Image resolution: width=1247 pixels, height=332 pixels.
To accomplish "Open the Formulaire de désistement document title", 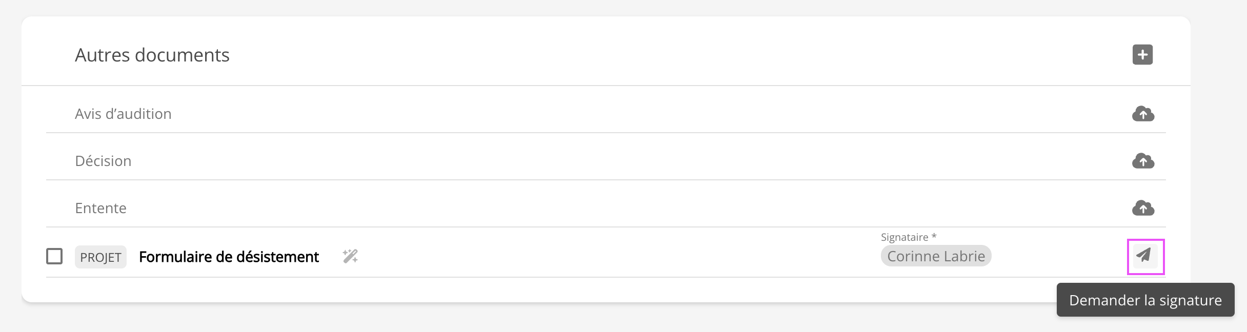I will click(x=229, y=257).
